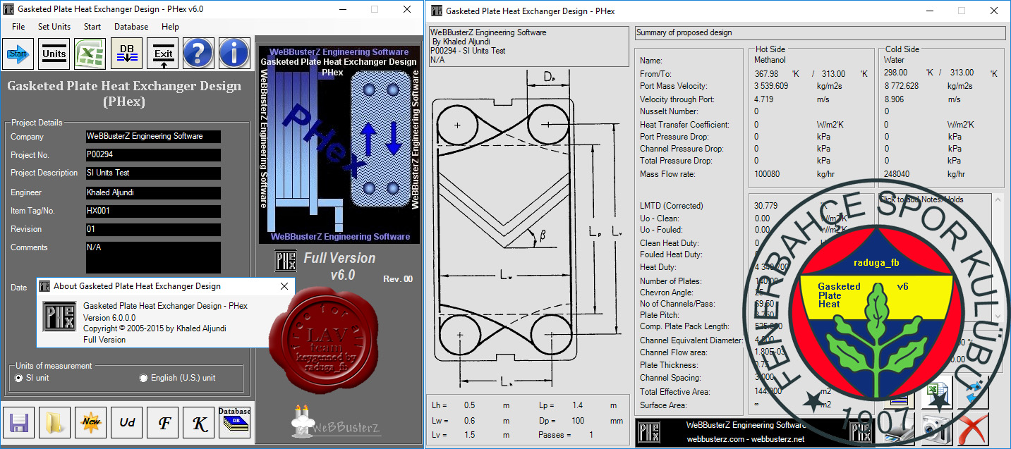Click the Excel export icon in top toolbar

(90, 54)
